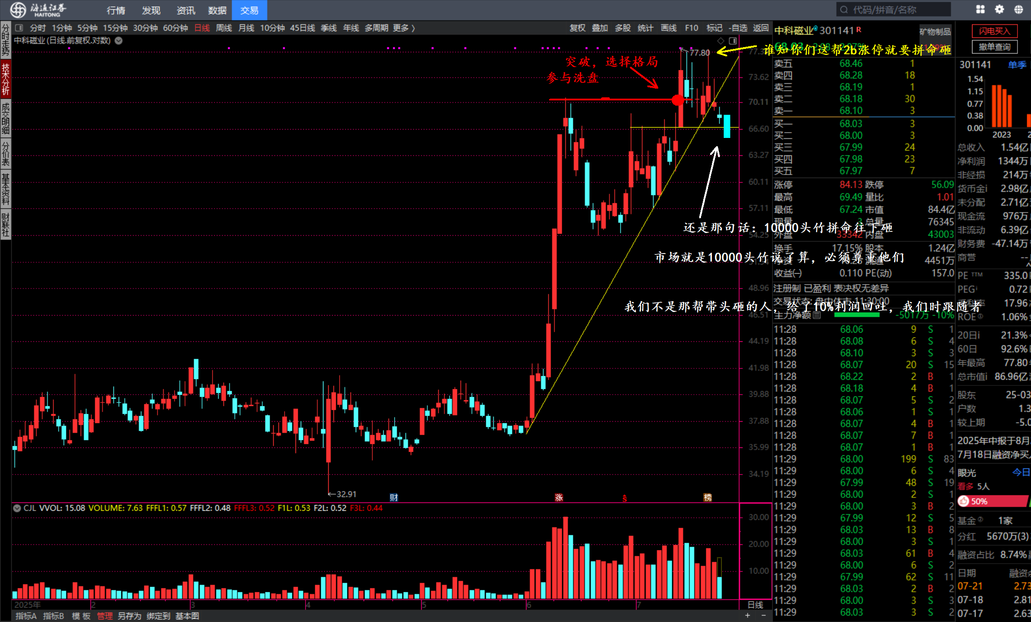Click the grid apps icon in title bar

[x=980, y=10]
